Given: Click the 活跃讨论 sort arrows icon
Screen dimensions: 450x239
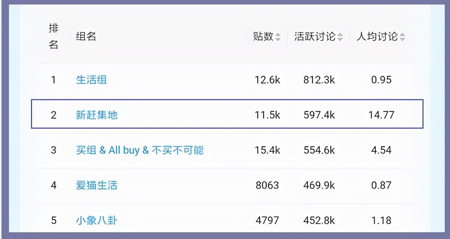Looking at the screenshot, I should point(340,37).
